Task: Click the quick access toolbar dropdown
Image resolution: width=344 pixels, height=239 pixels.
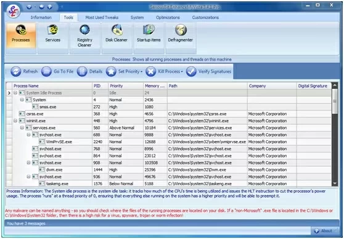Action: [62, 7]
